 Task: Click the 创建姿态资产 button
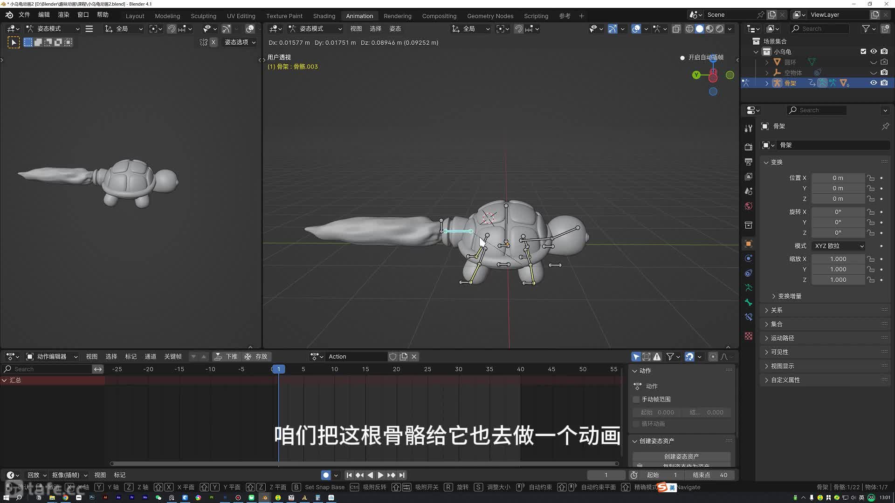click(x=682, y=456)
